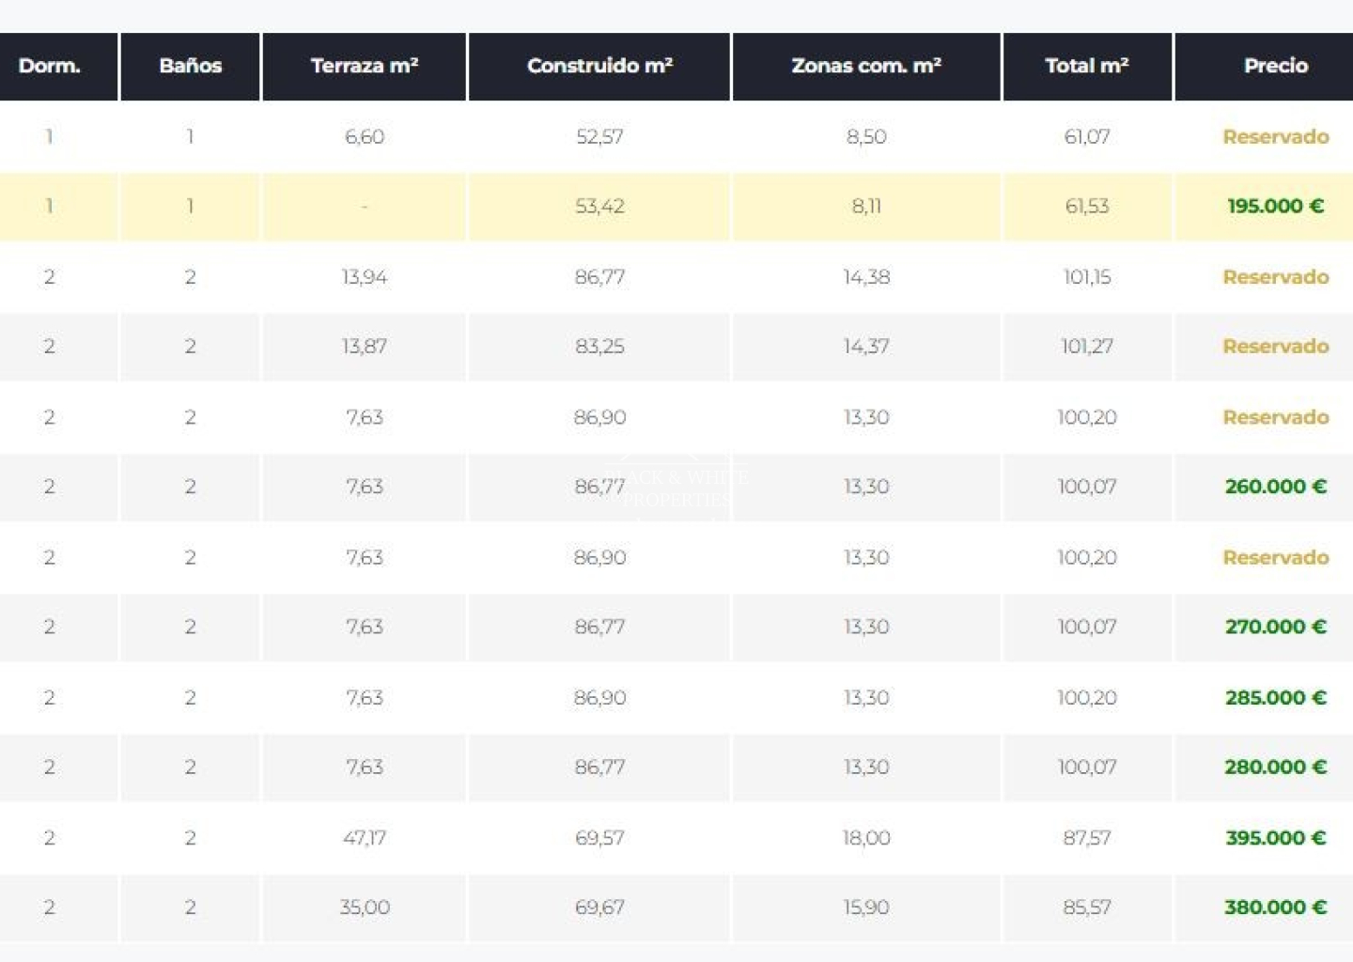Image resolution: width=1353 pixels, height=962 pixels.
Task: Select the 380.000 € price
Action: 1275,907
